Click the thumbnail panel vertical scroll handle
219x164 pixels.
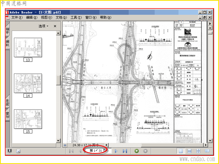(x=58, y=80)
